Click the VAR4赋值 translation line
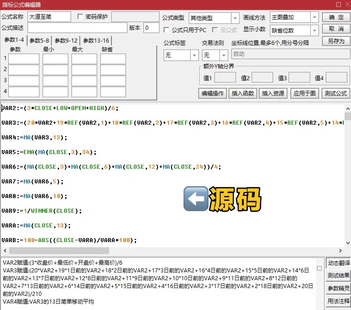This screenshot has width=351, height=310. click(x=48, y=301)
